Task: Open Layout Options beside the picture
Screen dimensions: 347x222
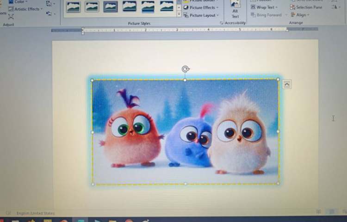Action: click(x=287, y=84)
